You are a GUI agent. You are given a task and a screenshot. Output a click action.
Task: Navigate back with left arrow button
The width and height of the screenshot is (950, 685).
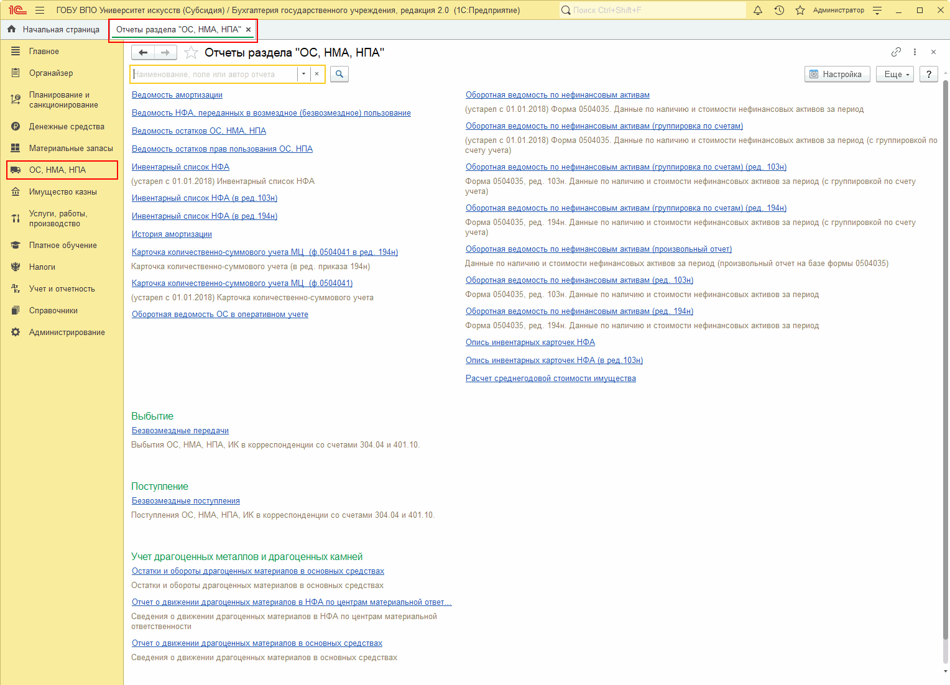coord(143,52)
